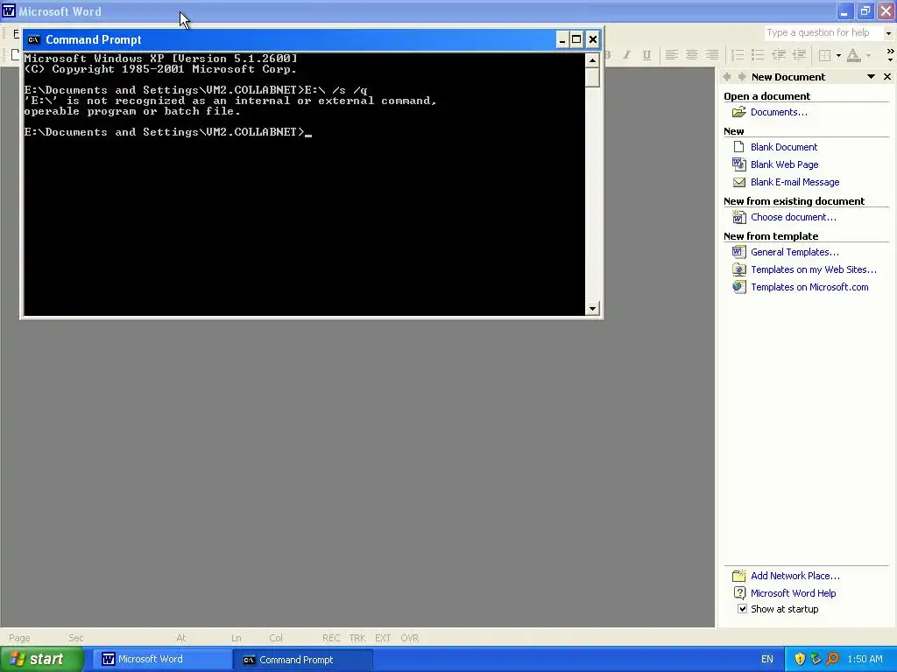Open the Font Color dropdown arrow
897x672 pixels.
[x=868, y=55]
